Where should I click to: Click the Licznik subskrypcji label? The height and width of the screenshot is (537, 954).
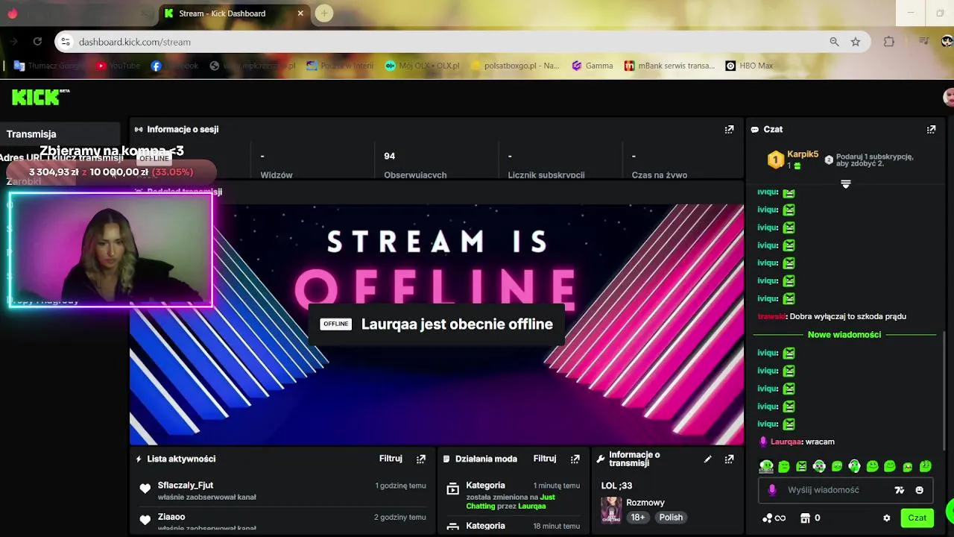tap(546, 175)
